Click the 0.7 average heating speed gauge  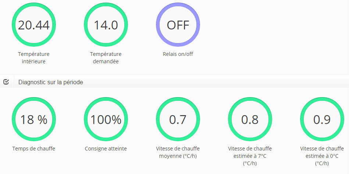[x=178, y=119]
